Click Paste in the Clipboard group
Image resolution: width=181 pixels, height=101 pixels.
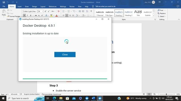[x=4, y=13]
